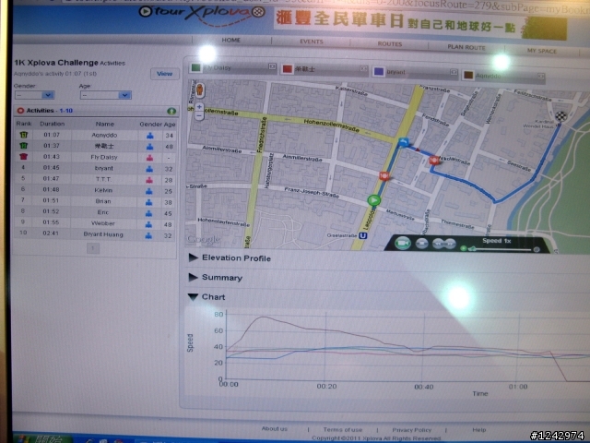
Task: Stop route playback
Action: tap(422, 244)
